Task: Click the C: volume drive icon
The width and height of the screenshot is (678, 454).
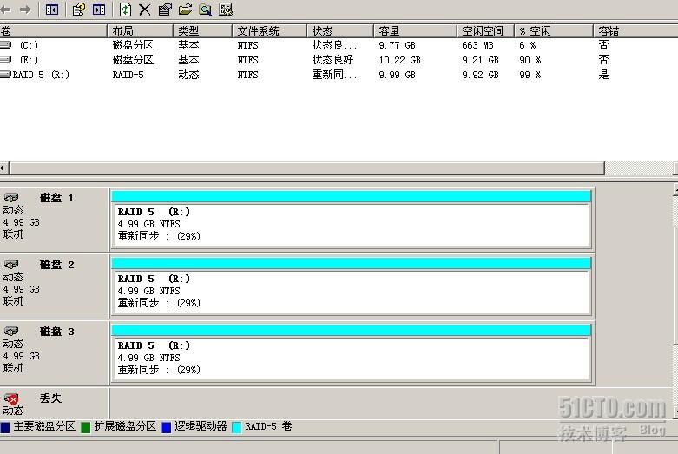Action: click(5, 45)
